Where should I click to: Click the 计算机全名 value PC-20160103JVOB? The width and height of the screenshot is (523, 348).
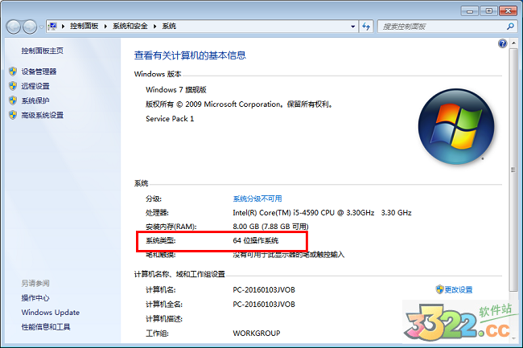coord(264,305)
